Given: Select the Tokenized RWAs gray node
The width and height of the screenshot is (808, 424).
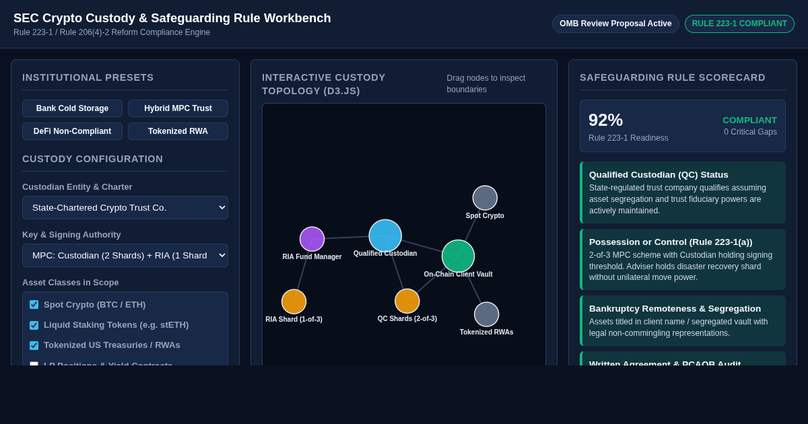Looking at the screenshot, I should pos(486,314).
